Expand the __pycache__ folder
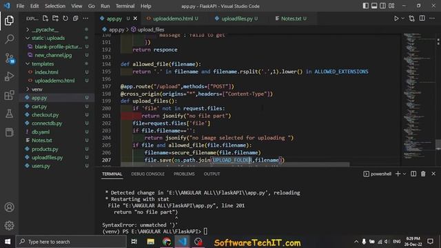 pos(28,30)
